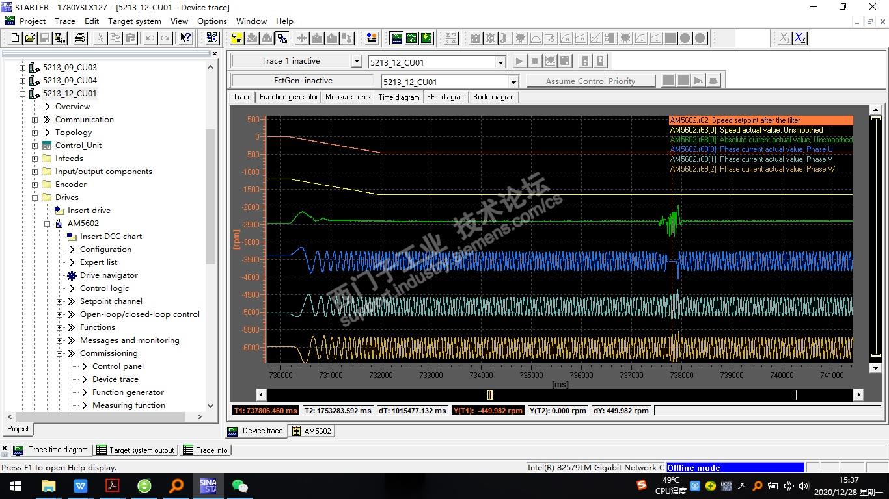Click the FctGen inactive status button

point(303,81)
